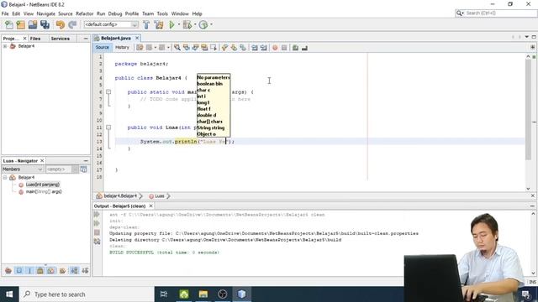
Task: Click the Debug Project icon
Action: (187, 24)
